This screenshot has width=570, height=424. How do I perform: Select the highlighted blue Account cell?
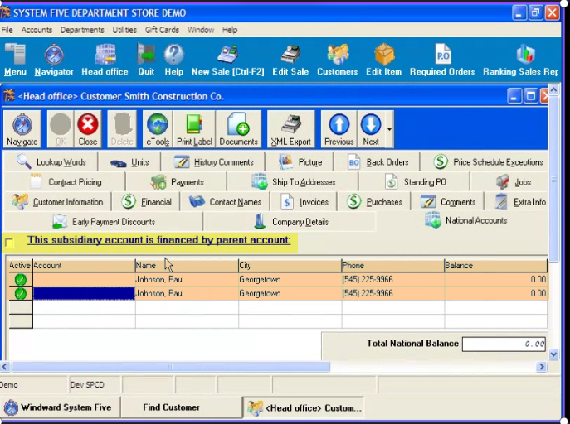84,293
